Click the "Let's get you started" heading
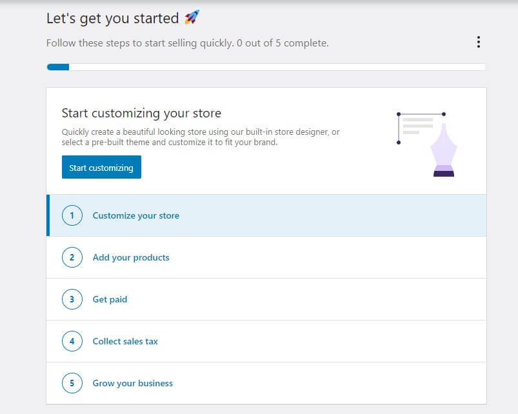The width and height of the screenshot is (518, 414). click(x=113, y=18)
